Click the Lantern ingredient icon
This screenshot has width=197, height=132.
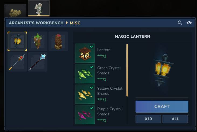(85, 53)
